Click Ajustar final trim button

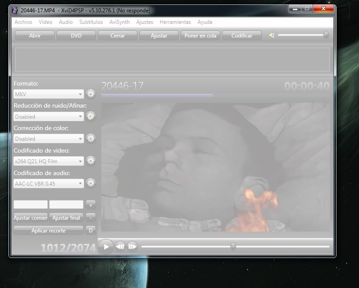pos(66,217)
